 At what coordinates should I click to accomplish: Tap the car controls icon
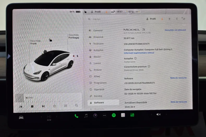click(21, 117)
